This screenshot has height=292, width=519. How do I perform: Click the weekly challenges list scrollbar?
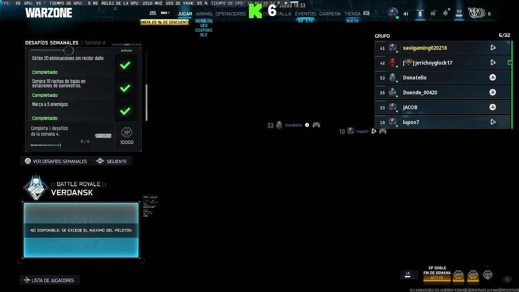pos(146,103)
